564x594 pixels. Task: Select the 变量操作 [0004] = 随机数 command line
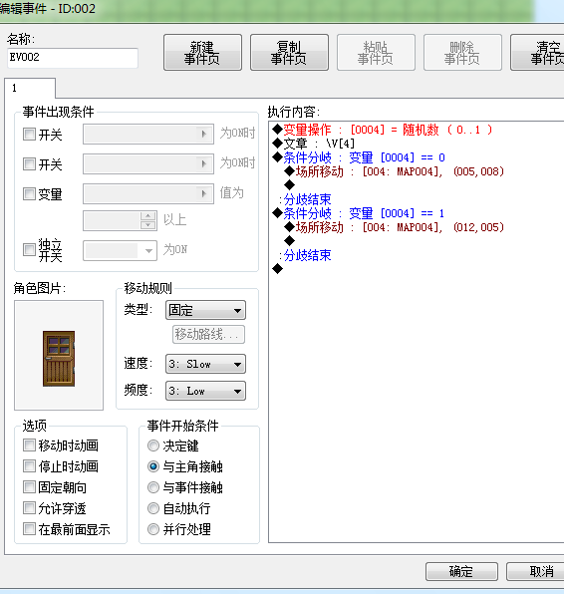coord(383,130)
